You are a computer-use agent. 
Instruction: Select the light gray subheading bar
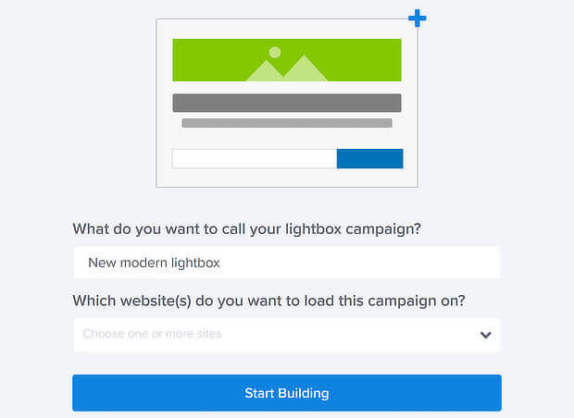(x=287, y=123)
